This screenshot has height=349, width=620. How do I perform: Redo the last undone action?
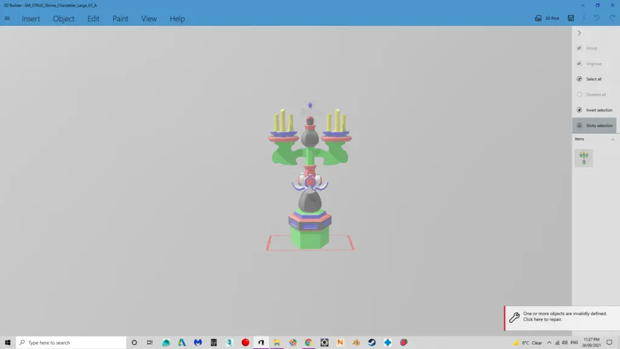click(612, 18)
